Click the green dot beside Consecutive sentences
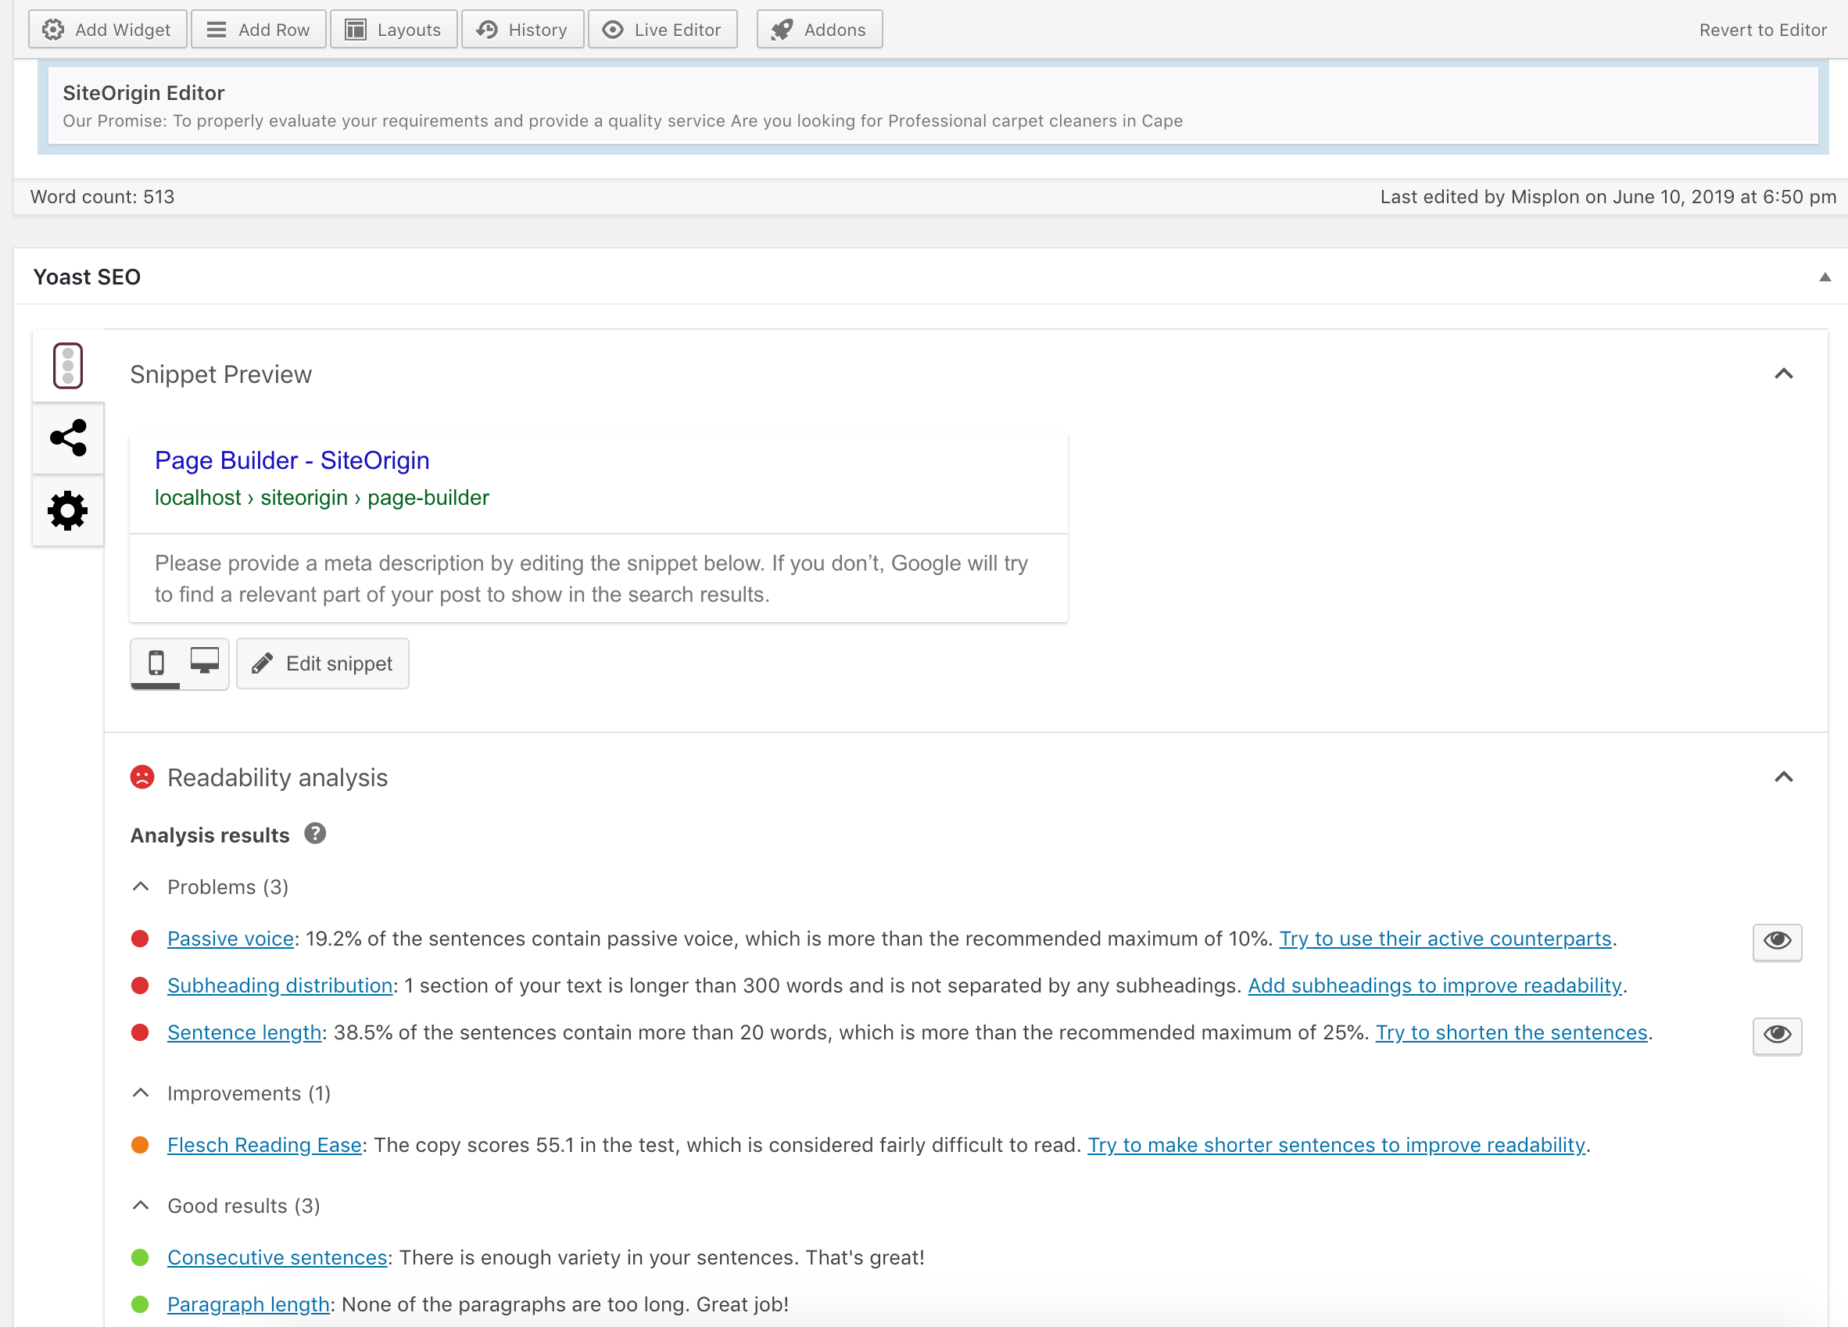1848x1327 pixels. [x=140, y=1257]
